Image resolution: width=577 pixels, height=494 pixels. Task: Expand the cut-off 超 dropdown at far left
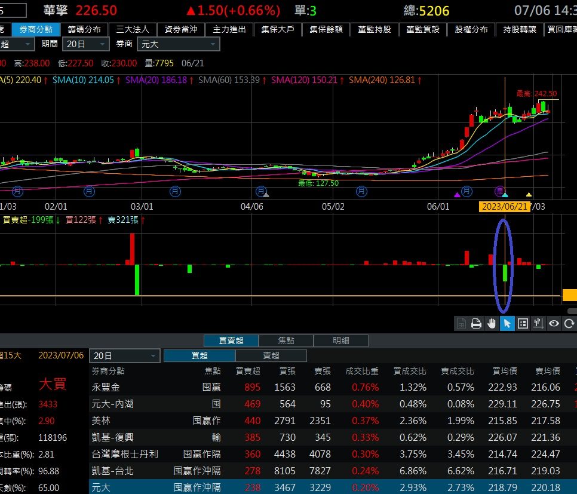tap(17, 44)
